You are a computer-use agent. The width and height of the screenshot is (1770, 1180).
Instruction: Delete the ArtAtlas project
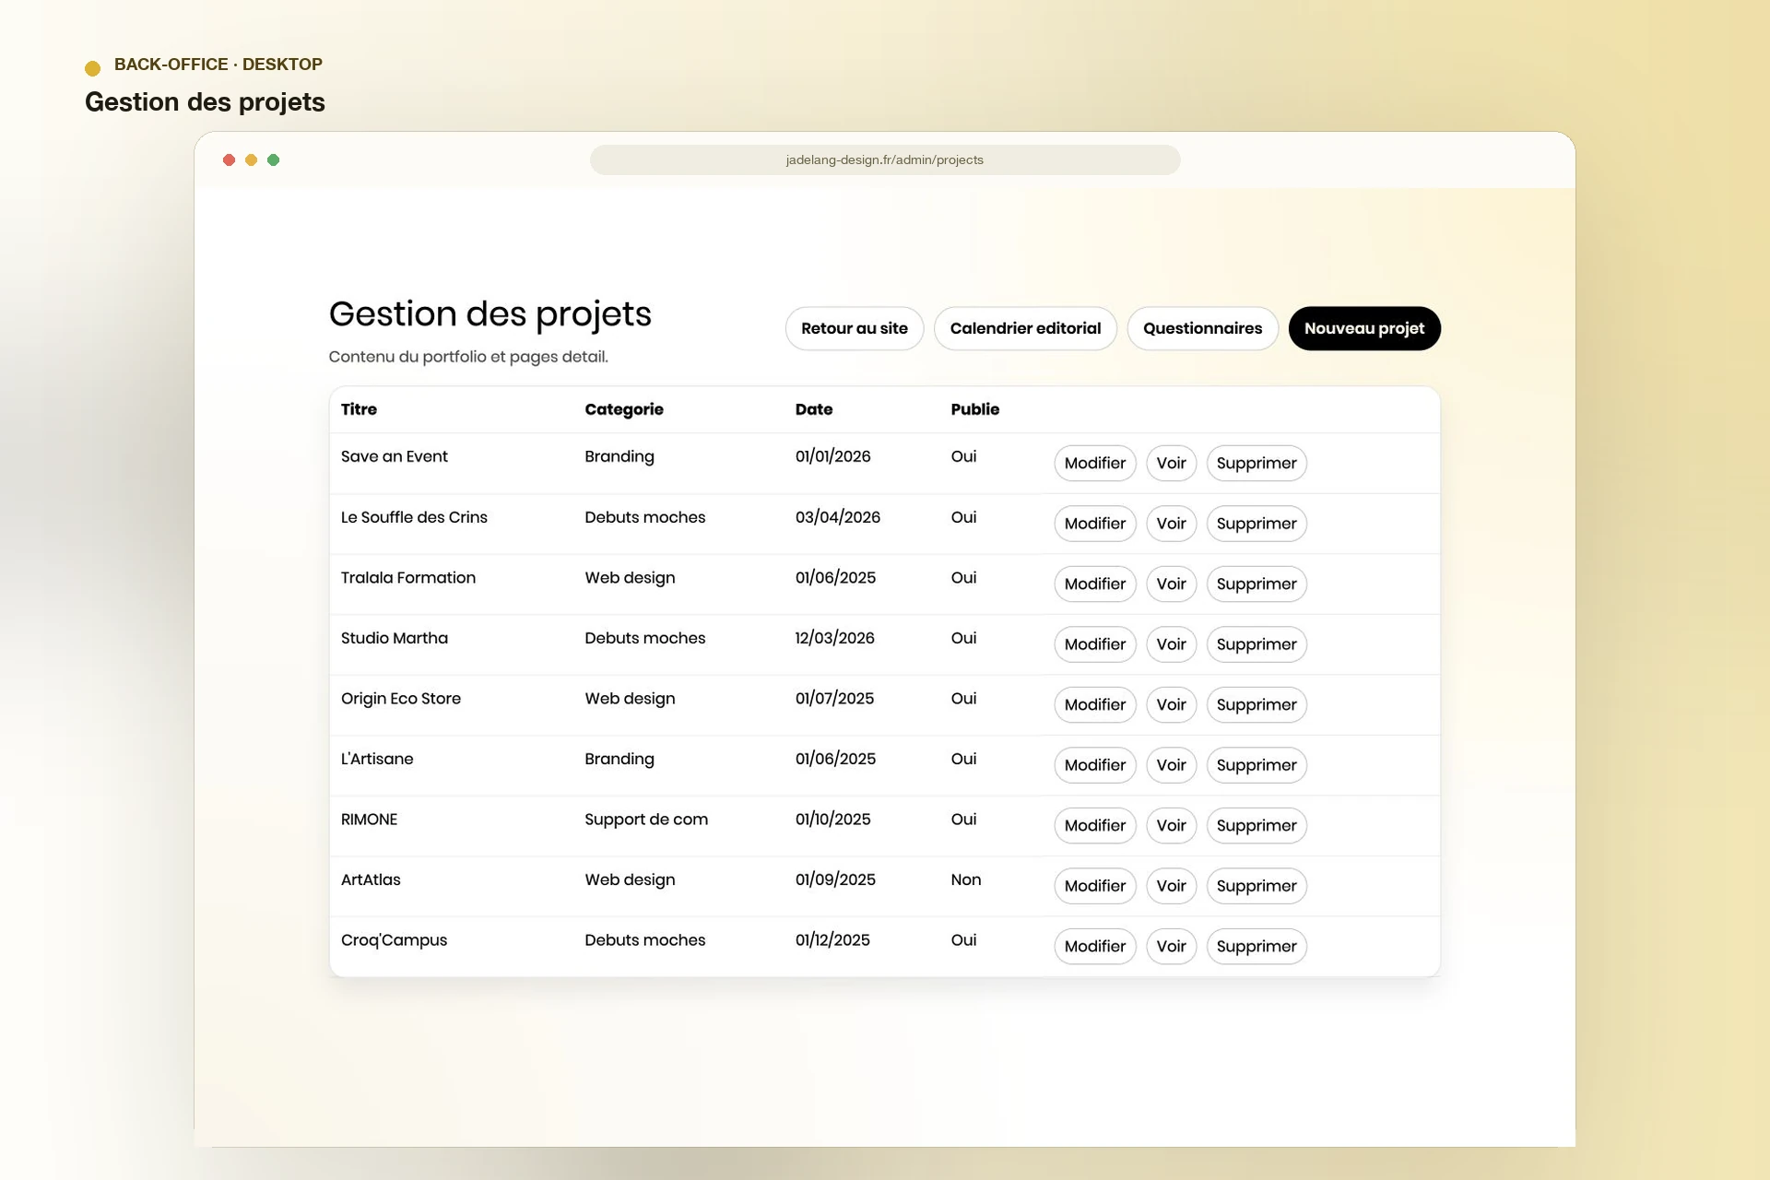pos(1257,886)
